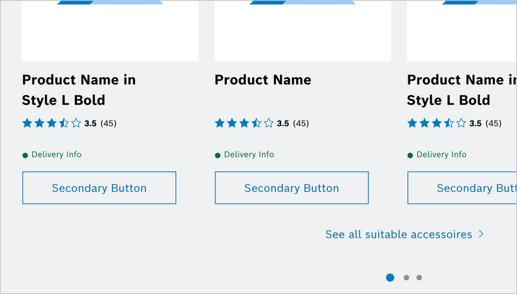Open first product titled Product Name in Style L Bold
517x294 pixels.
pos(79,90)
